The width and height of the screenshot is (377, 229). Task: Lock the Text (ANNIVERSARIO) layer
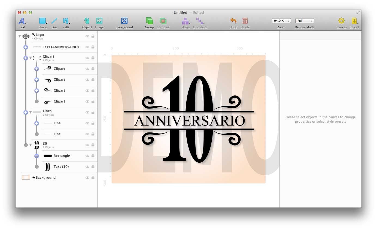pyautogui.click(x=93, y=47)
